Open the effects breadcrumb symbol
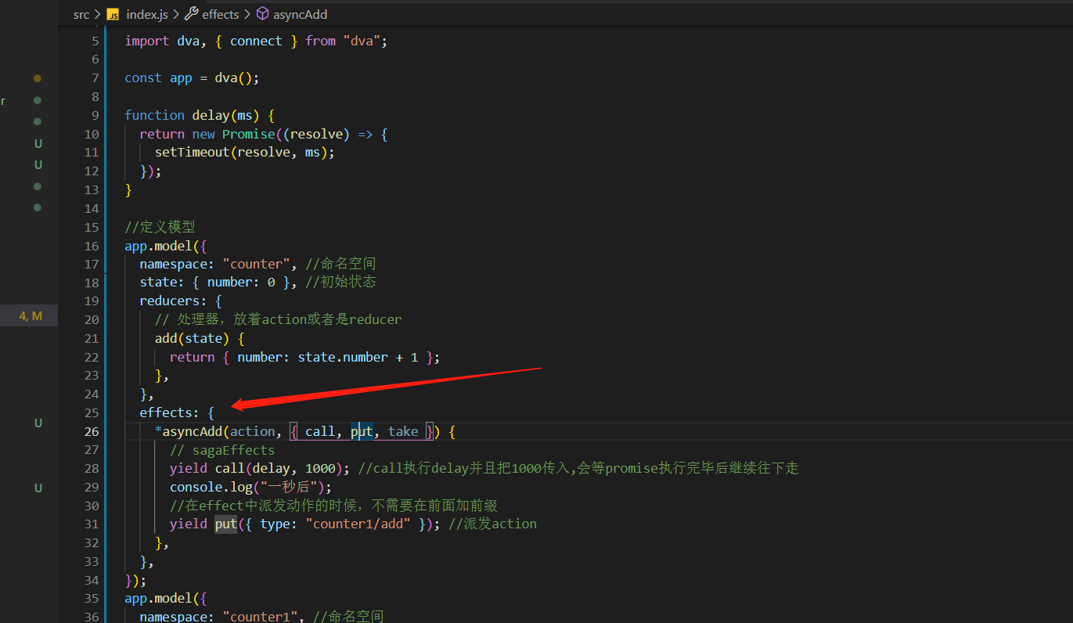 [221, 14]
